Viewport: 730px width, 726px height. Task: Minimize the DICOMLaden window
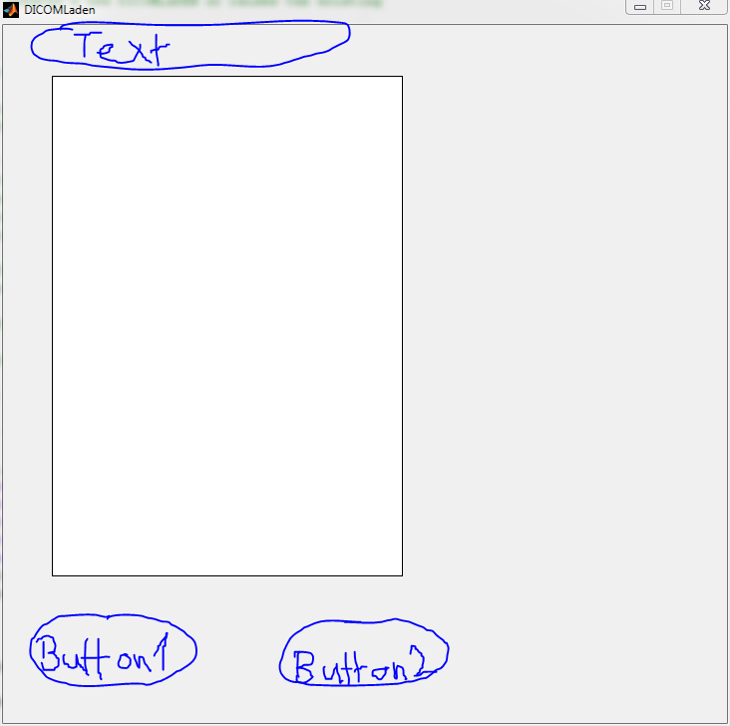(x=640, y=7)
